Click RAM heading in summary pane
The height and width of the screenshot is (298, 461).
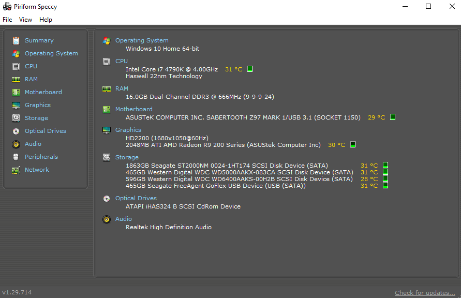coord(122,88)
